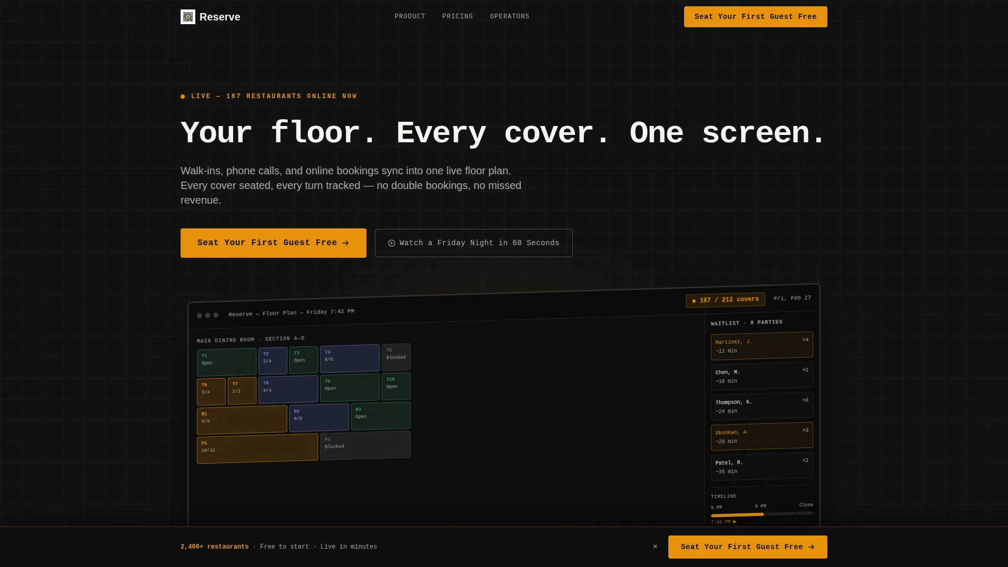Dismiss the bottom banner with the × icon
The height and width of the screenshot is (567, 1008).
pyautogui.click(x=655, y=547)
